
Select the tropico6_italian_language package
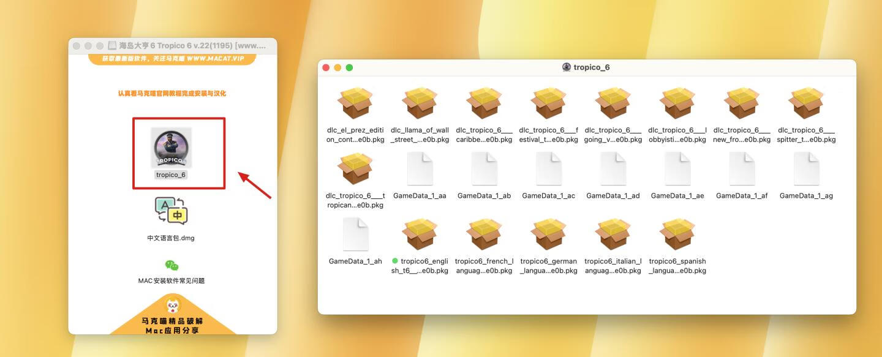click(613, 233)
